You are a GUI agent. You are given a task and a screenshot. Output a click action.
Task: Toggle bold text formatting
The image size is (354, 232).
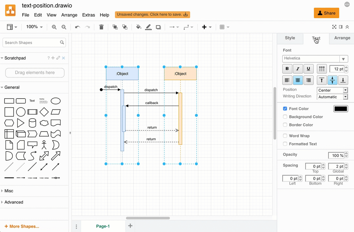pyautogui.click(x=287, y=69)
